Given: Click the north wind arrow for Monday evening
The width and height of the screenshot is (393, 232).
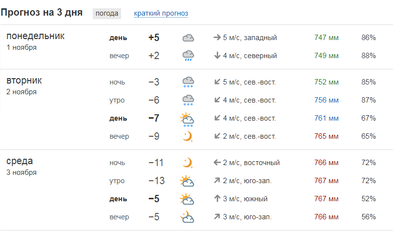Looking at the screenshot, I should point(217,55).
